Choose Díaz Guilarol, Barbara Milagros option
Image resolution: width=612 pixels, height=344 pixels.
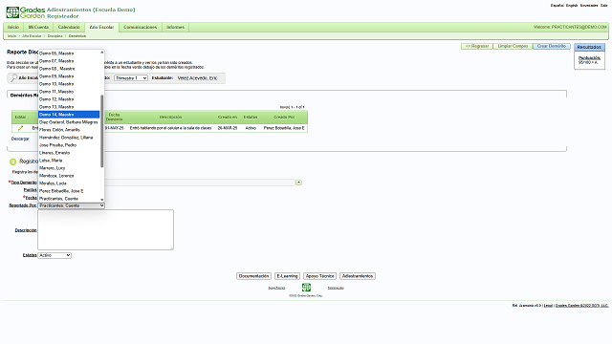(x=69, y=122)
